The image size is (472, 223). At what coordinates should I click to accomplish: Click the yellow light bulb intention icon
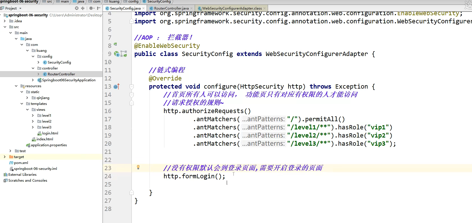[x=138, y=167]
